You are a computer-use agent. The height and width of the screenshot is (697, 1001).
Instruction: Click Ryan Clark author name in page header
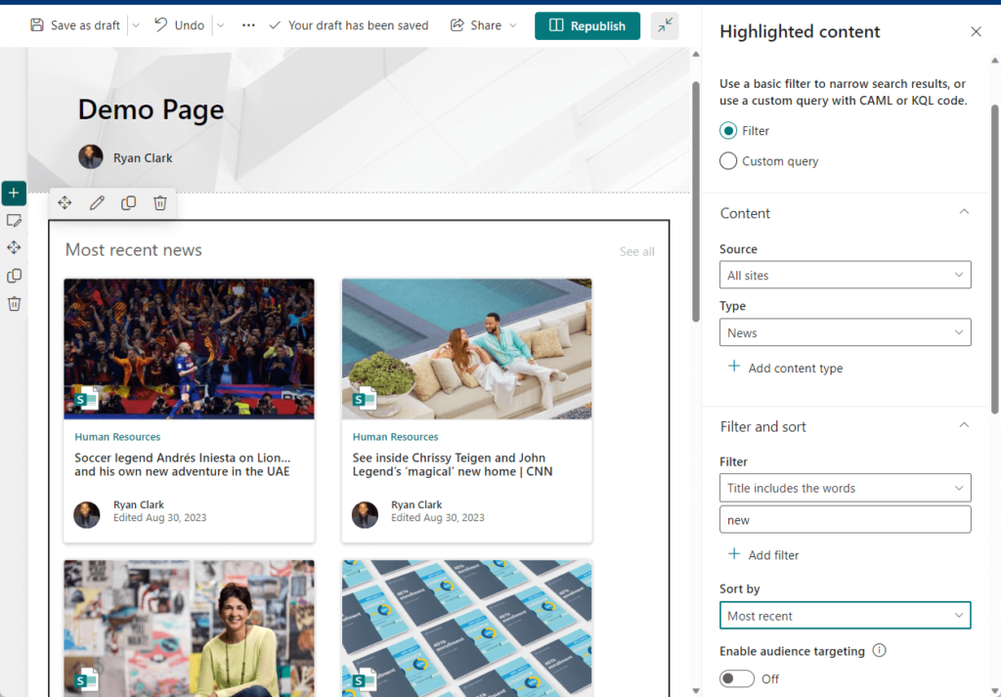coord(143,157)
